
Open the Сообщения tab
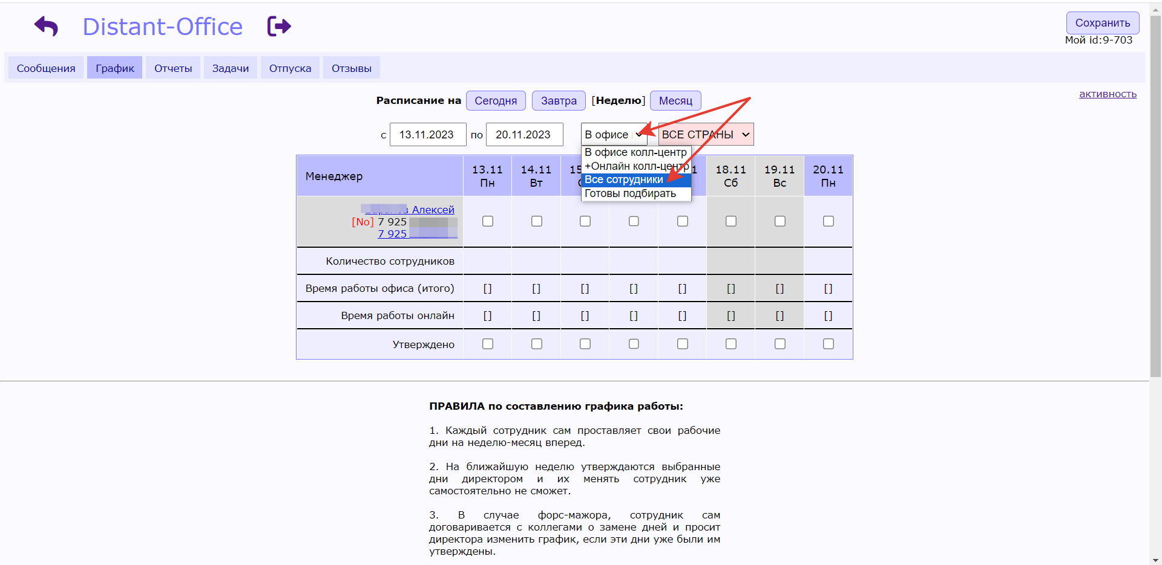point(46,68)
